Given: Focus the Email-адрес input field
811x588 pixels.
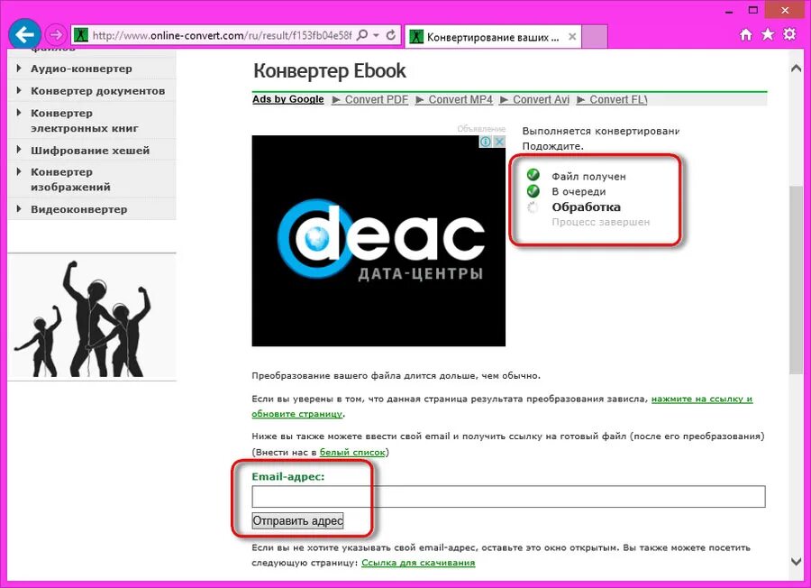Looking at the screenshot, I should (x=508, y=497).
